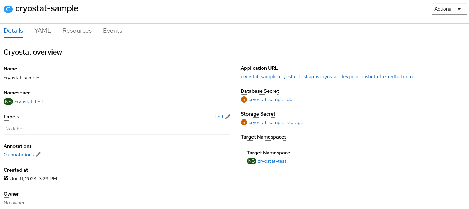Open the cryostat-sample-db secret link

coord(270,99)
